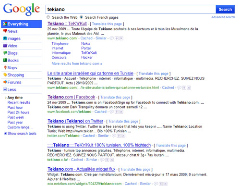Click the News sidebar icon
This screenshot has height=186, width=240.
[x=5, y=31]
